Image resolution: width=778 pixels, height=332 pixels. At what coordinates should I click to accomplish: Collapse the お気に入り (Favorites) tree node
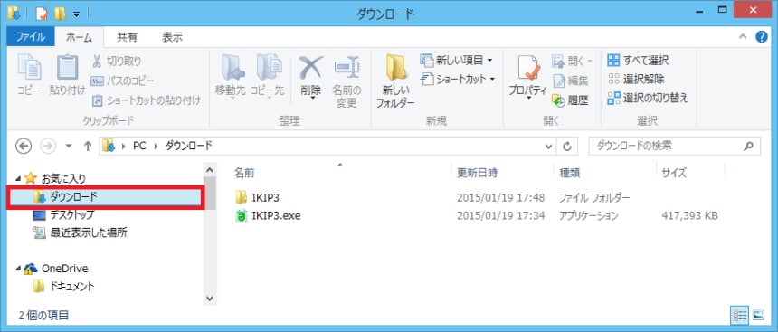coord(18,177)
